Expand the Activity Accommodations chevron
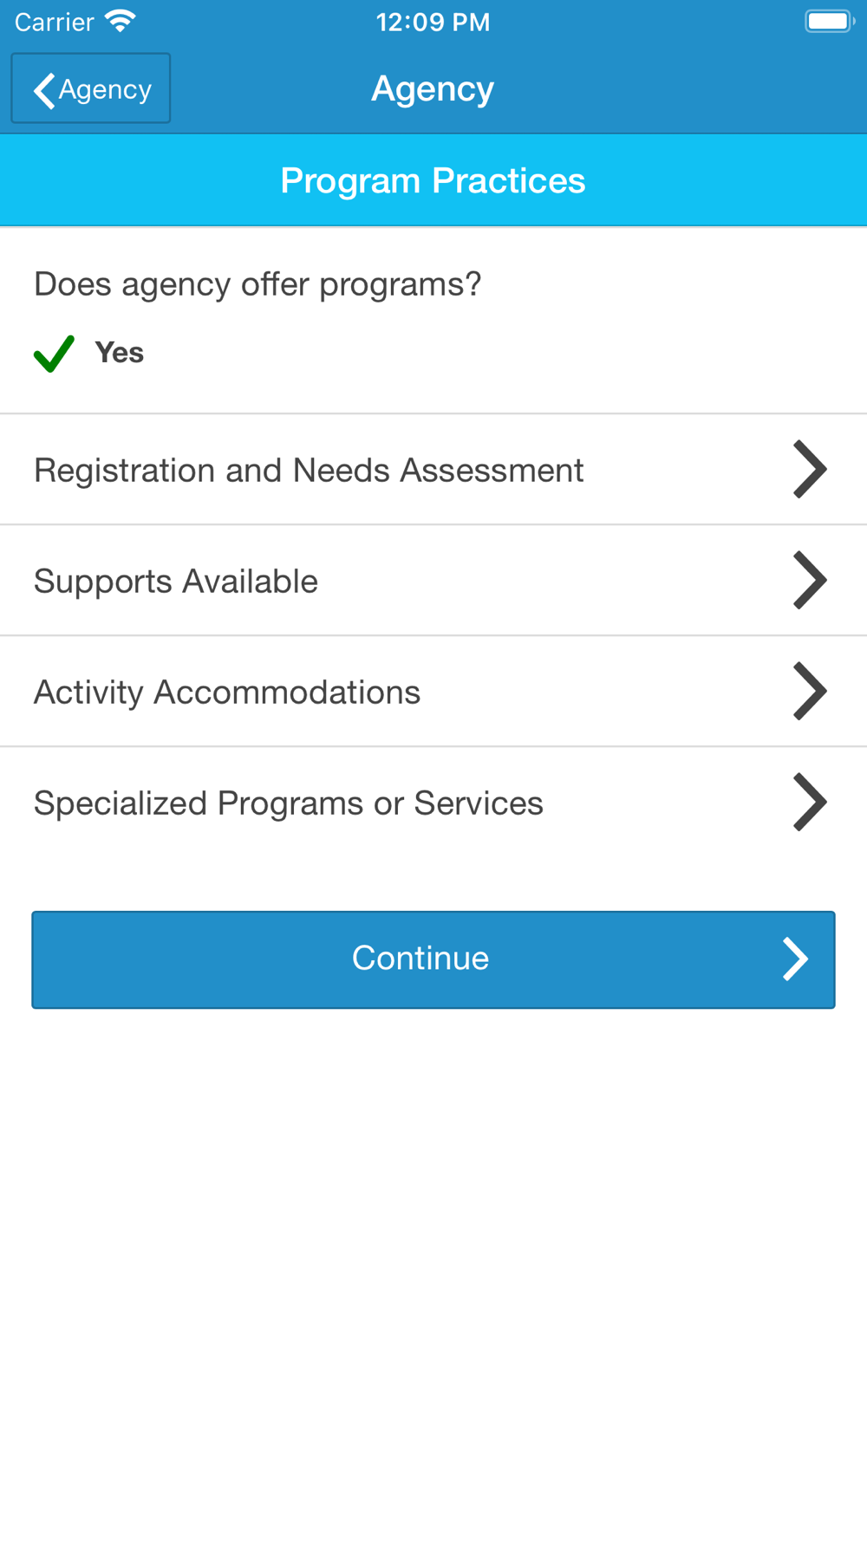Image resolution: width=867 pixels, height=1541 pixels. point(810,692)
